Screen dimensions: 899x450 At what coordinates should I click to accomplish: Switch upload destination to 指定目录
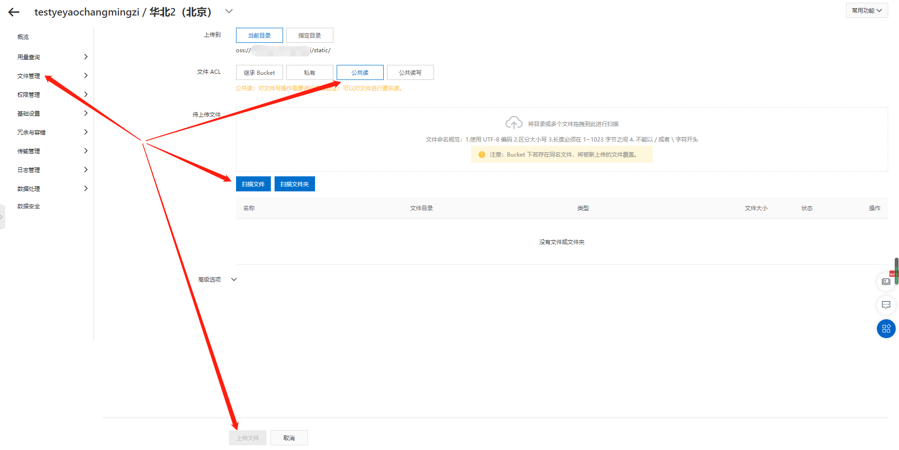pyautogui.click(x=309, y=35)
